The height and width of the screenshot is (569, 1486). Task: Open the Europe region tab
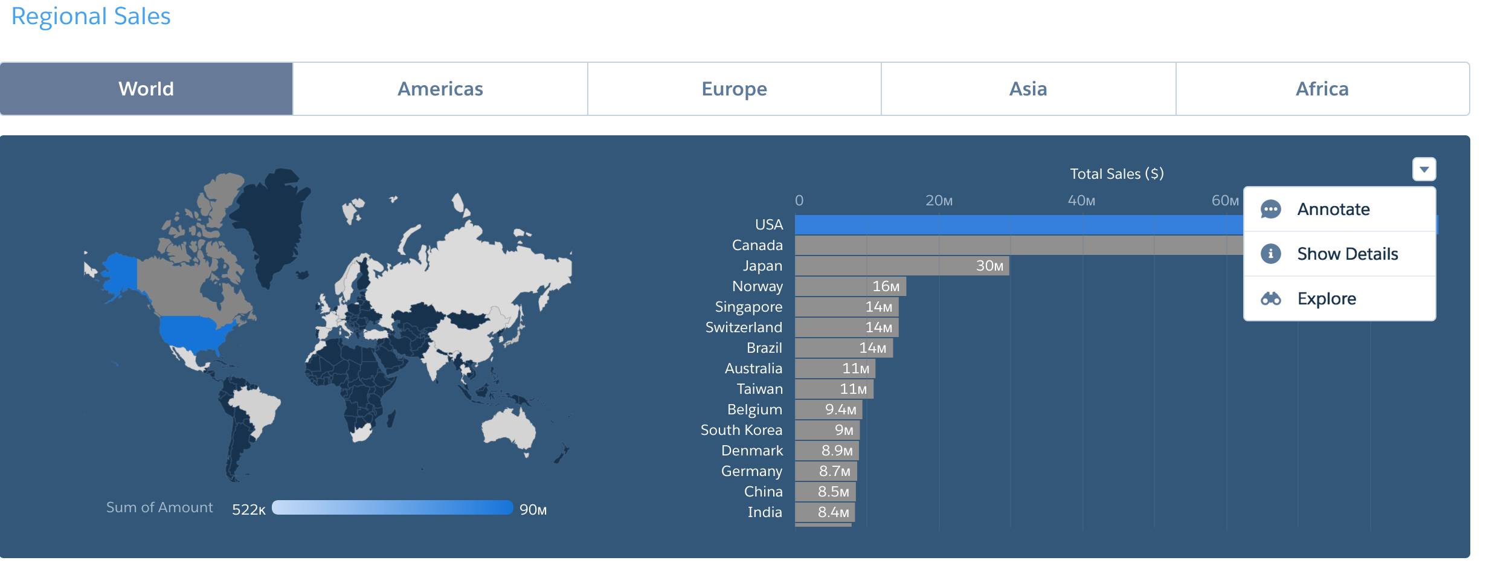point(733,89)
